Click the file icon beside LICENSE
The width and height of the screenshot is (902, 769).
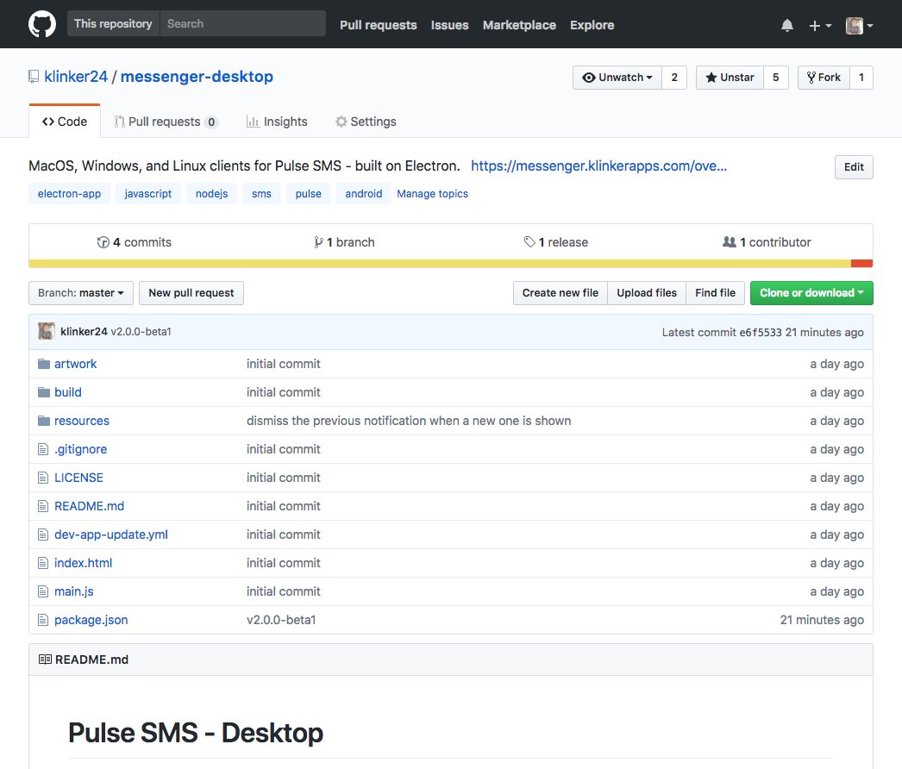point(43,478)
